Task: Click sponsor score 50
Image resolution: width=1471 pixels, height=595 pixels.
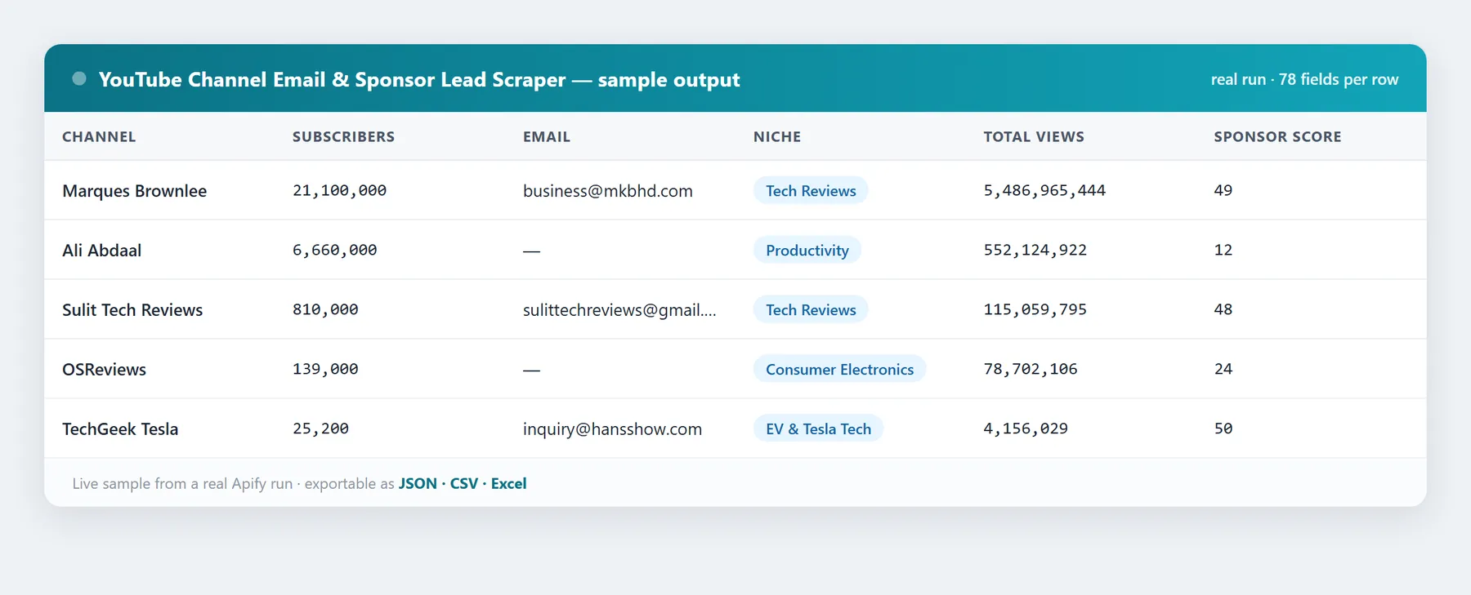Action: tap(1223, 428)
